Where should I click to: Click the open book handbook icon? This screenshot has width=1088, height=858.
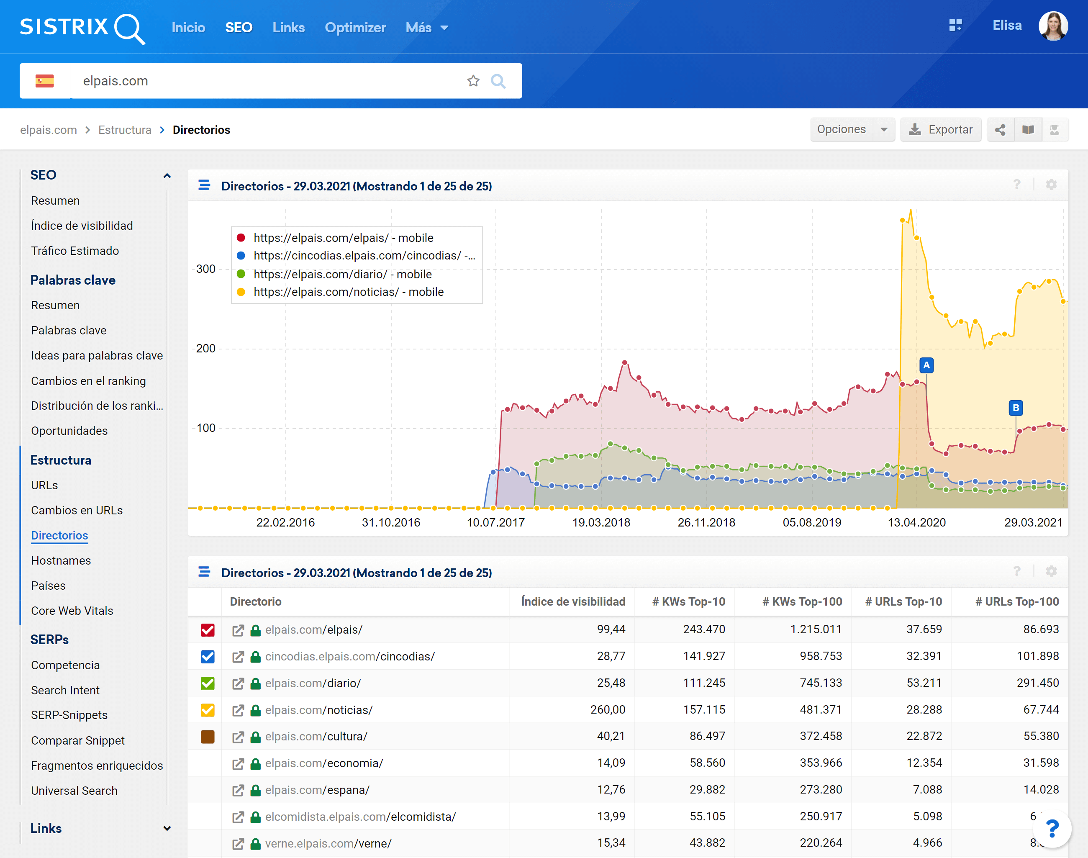[x=1028, y=130]
